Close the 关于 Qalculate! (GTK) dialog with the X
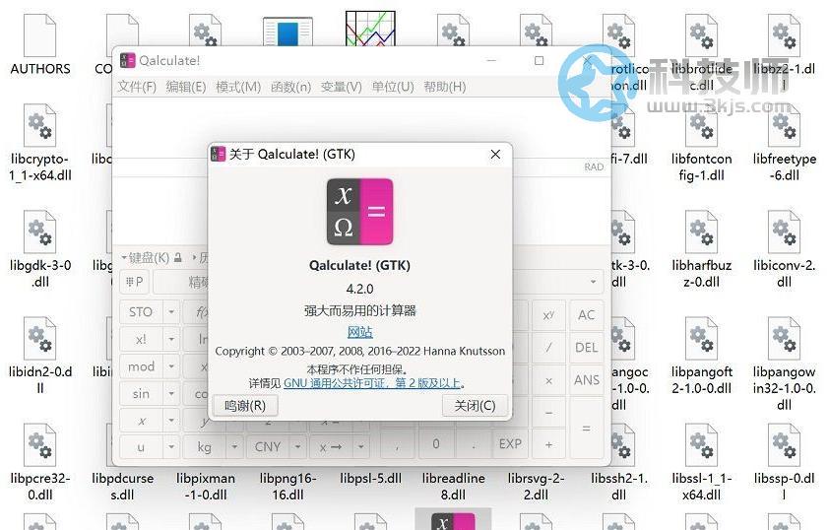Image resolution: width=829 pixels, height=530 pixels. [x=495, y=154]
